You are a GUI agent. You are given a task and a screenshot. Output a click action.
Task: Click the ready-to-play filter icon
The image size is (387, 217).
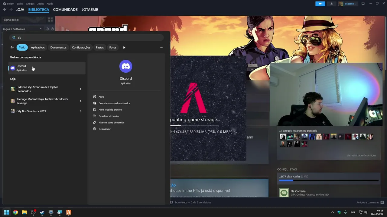[52, 29]
